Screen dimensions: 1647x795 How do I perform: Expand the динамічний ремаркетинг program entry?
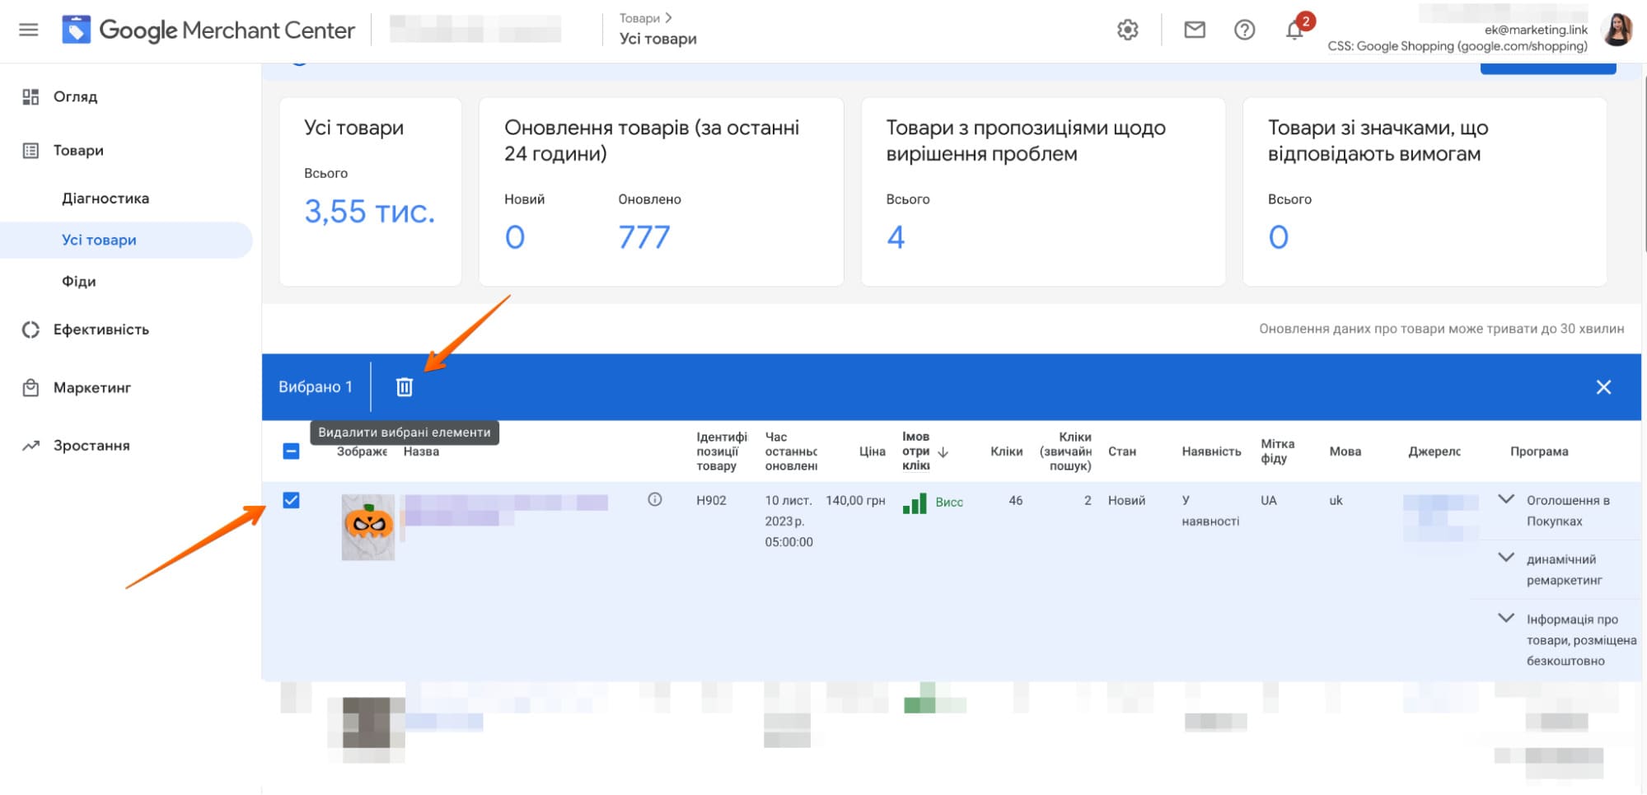coord(1507,557)
